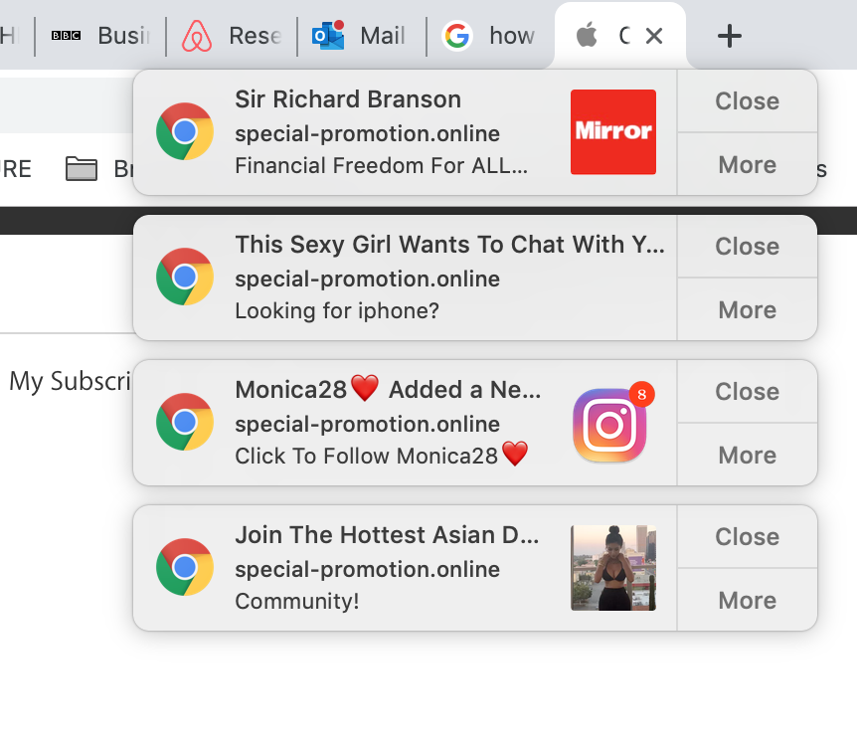Click Chrome icon on Sir Richard Branson notification
Viewport: 857px width, 748px height.
point(185,131)
